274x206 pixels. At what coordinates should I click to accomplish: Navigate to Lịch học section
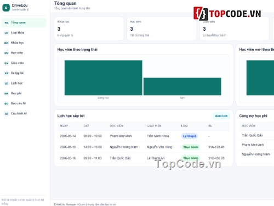(24, 83)
